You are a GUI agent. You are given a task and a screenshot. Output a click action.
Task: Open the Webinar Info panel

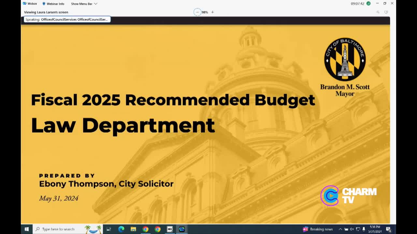coord(53,4)
